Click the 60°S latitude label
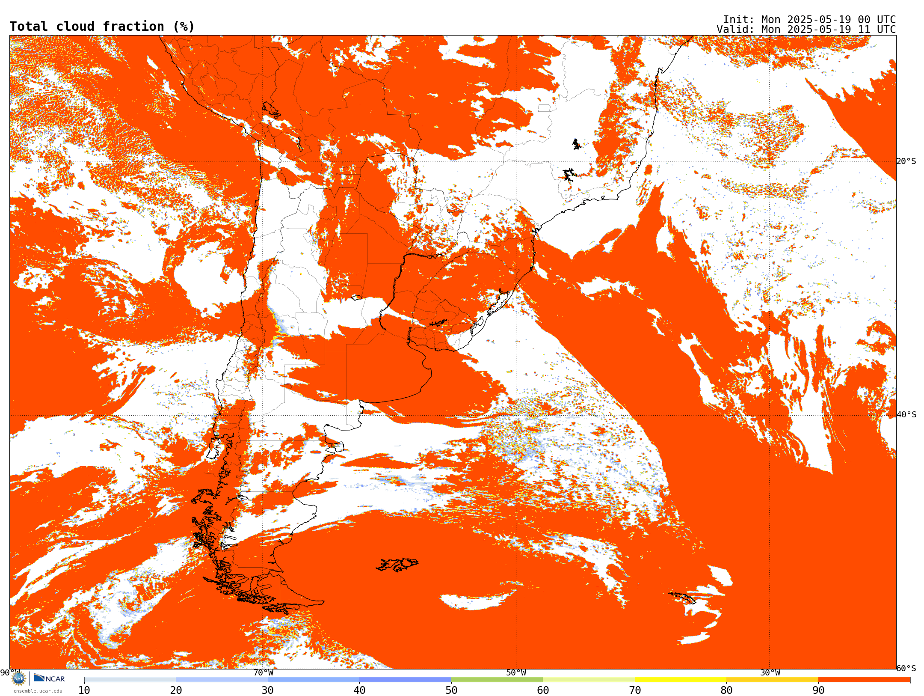 [906, 669]
